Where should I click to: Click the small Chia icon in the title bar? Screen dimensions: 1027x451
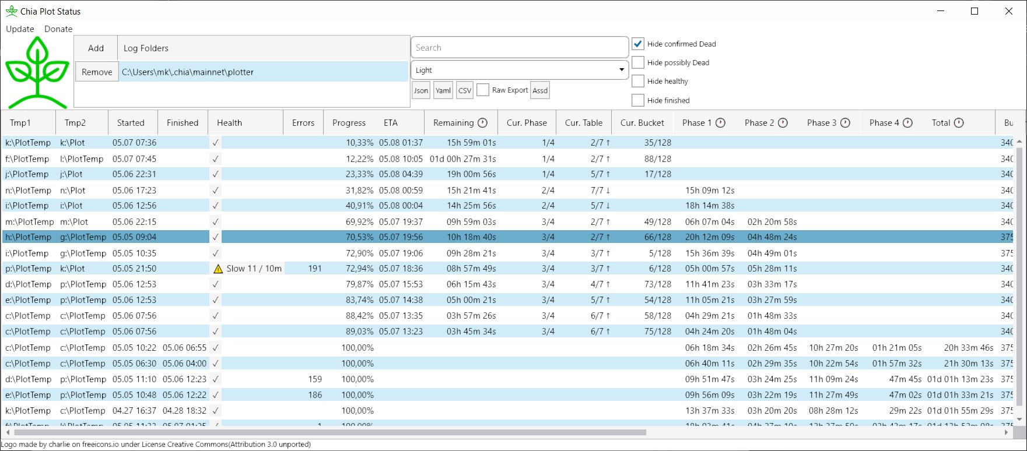point(11,11)
